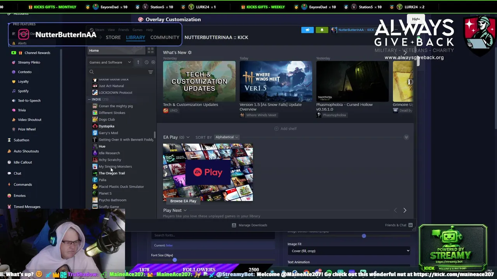Open Steam library advanced filter icon
The height and width of the screenshot is (279, 497).
click(x=151, y=72)
